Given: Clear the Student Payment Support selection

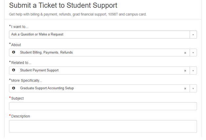Looking at the screenshot, I should [185, 70].
